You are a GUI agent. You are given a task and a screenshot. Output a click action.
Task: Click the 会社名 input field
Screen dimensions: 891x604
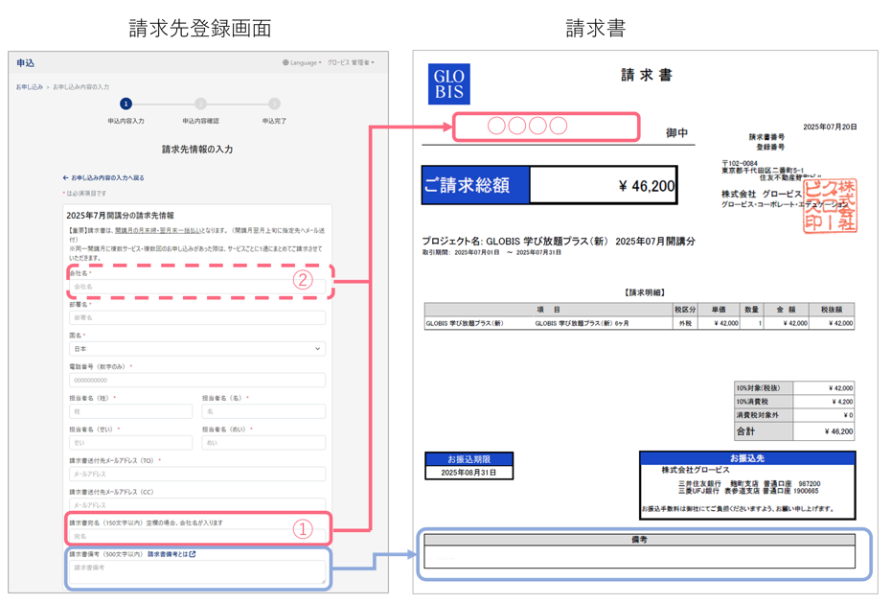tap(197, 287)
